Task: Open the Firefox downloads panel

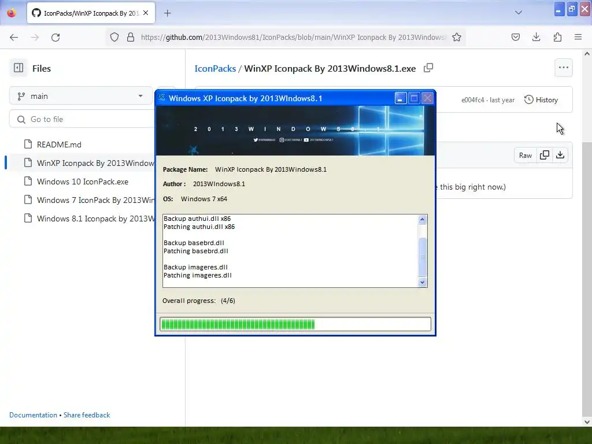Action: [536, 37]
